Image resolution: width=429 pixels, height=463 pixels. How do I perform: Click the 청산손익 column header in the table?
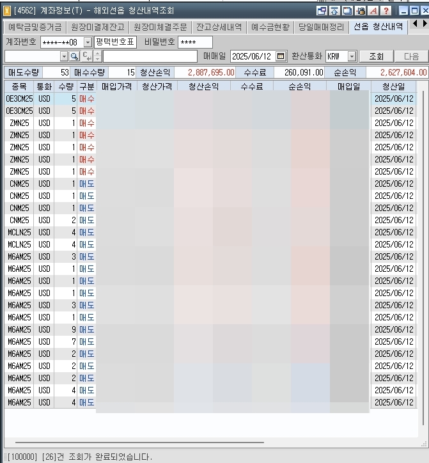(x=204, y=86)
